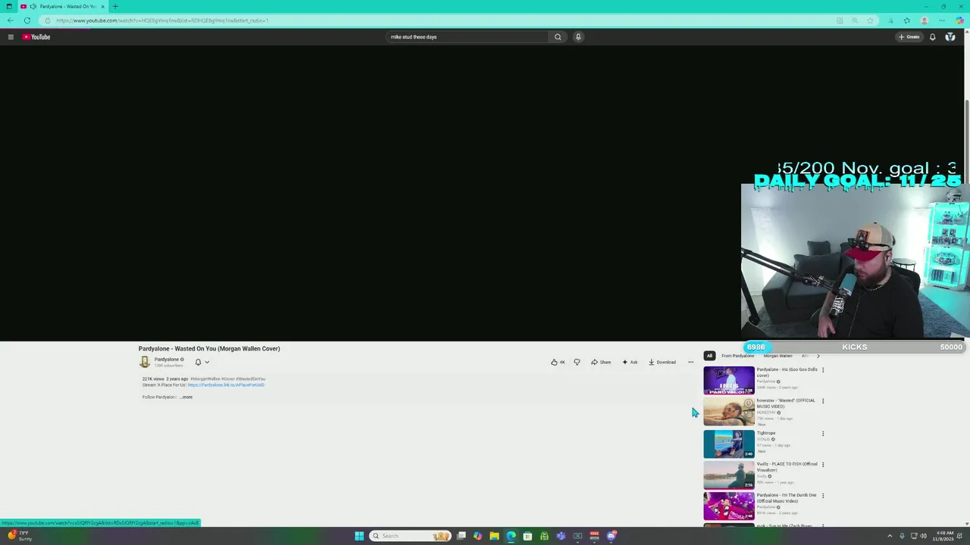Open options menu for I'm The Dumb One

[x=823, y=496]
